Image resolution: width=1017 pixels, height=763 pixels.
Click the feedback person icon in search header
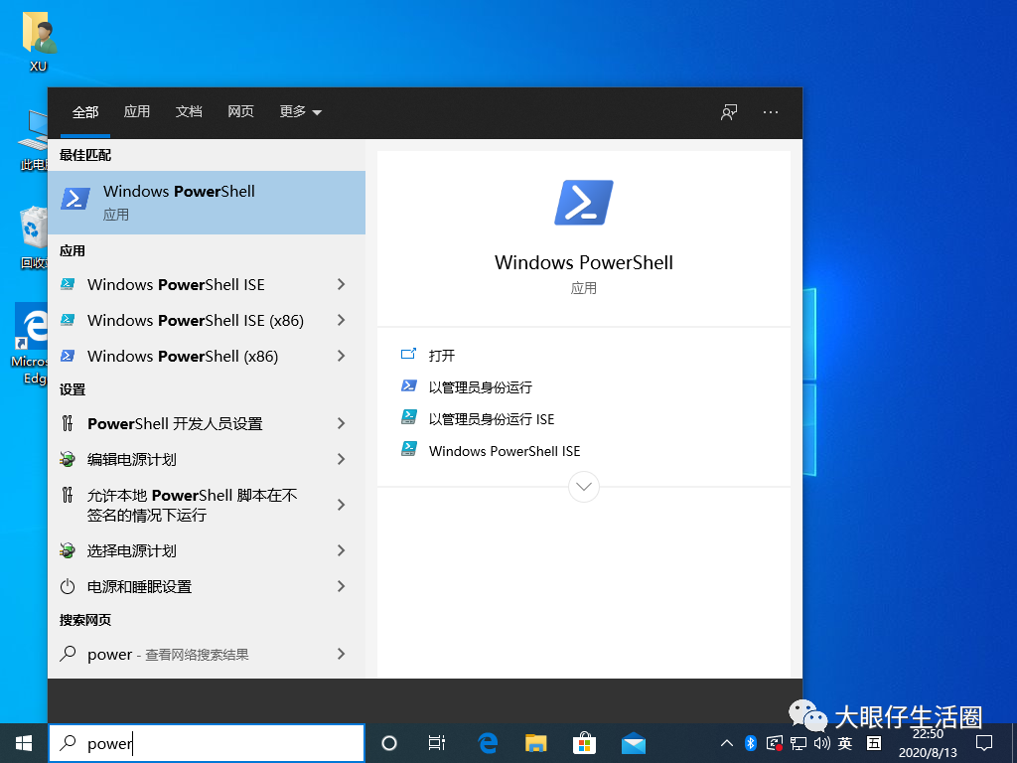tap(729, 112)
